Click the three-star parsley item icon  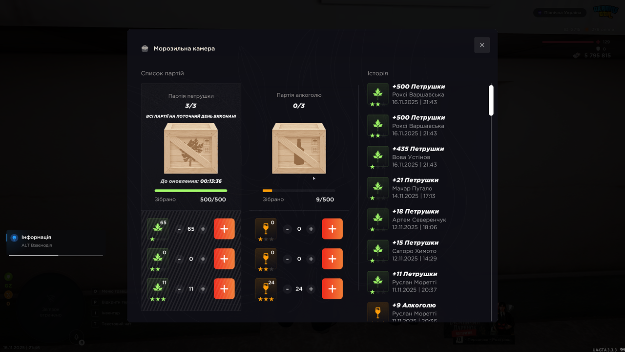158,288
